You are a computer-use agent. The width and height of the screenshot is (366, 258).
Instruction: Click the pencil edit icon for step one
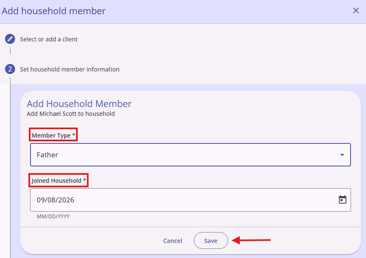coord(10,39)
